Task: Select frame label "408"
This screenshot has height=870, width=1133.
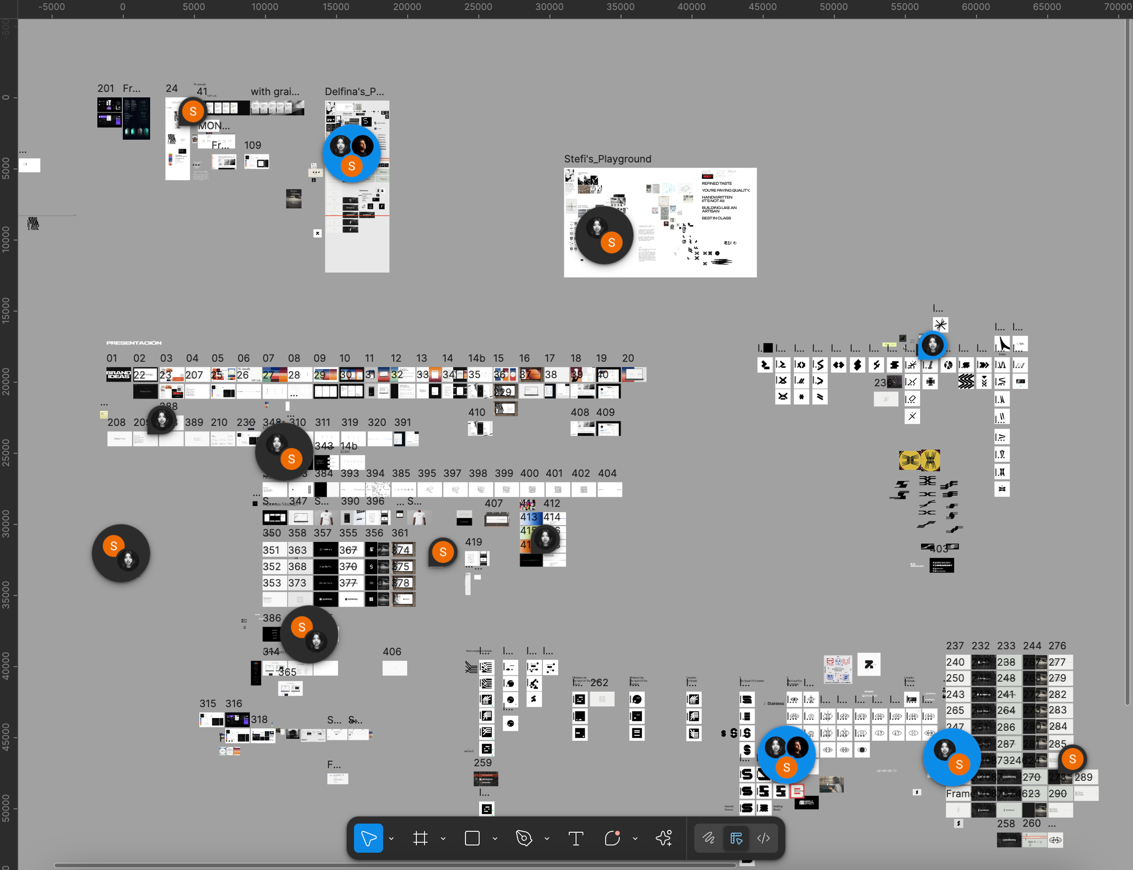Action: (x=580, y=412)
